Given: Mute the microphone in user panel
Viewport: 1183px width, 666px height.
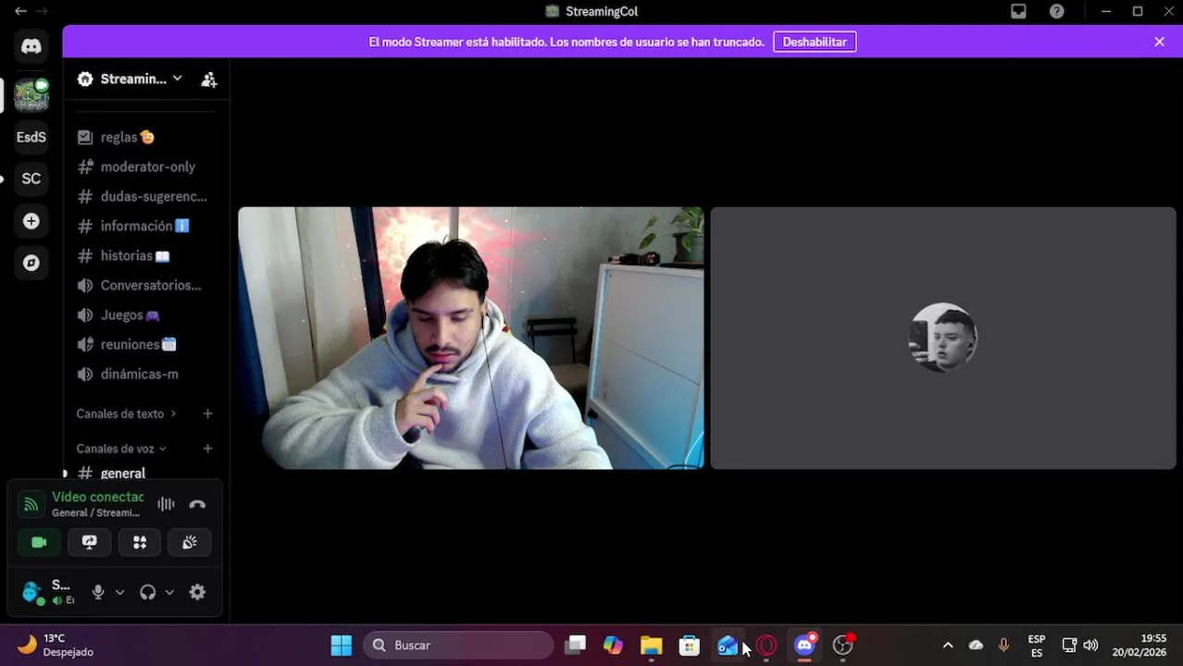Looking at the screenshot, I should coord(98,592).
